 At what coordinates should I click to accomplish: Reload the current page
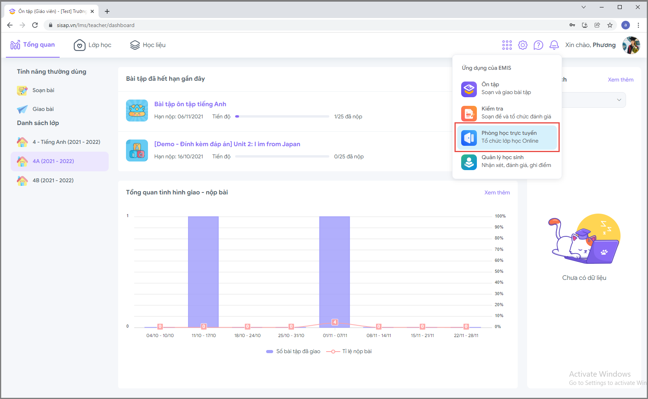[35, 25]
